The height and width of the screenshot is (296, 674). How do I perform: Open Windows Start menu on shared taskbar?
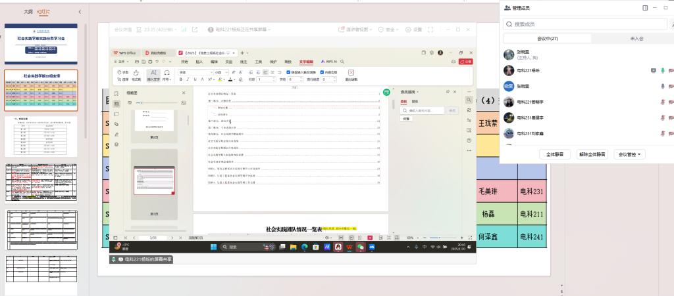coord(214,247)
